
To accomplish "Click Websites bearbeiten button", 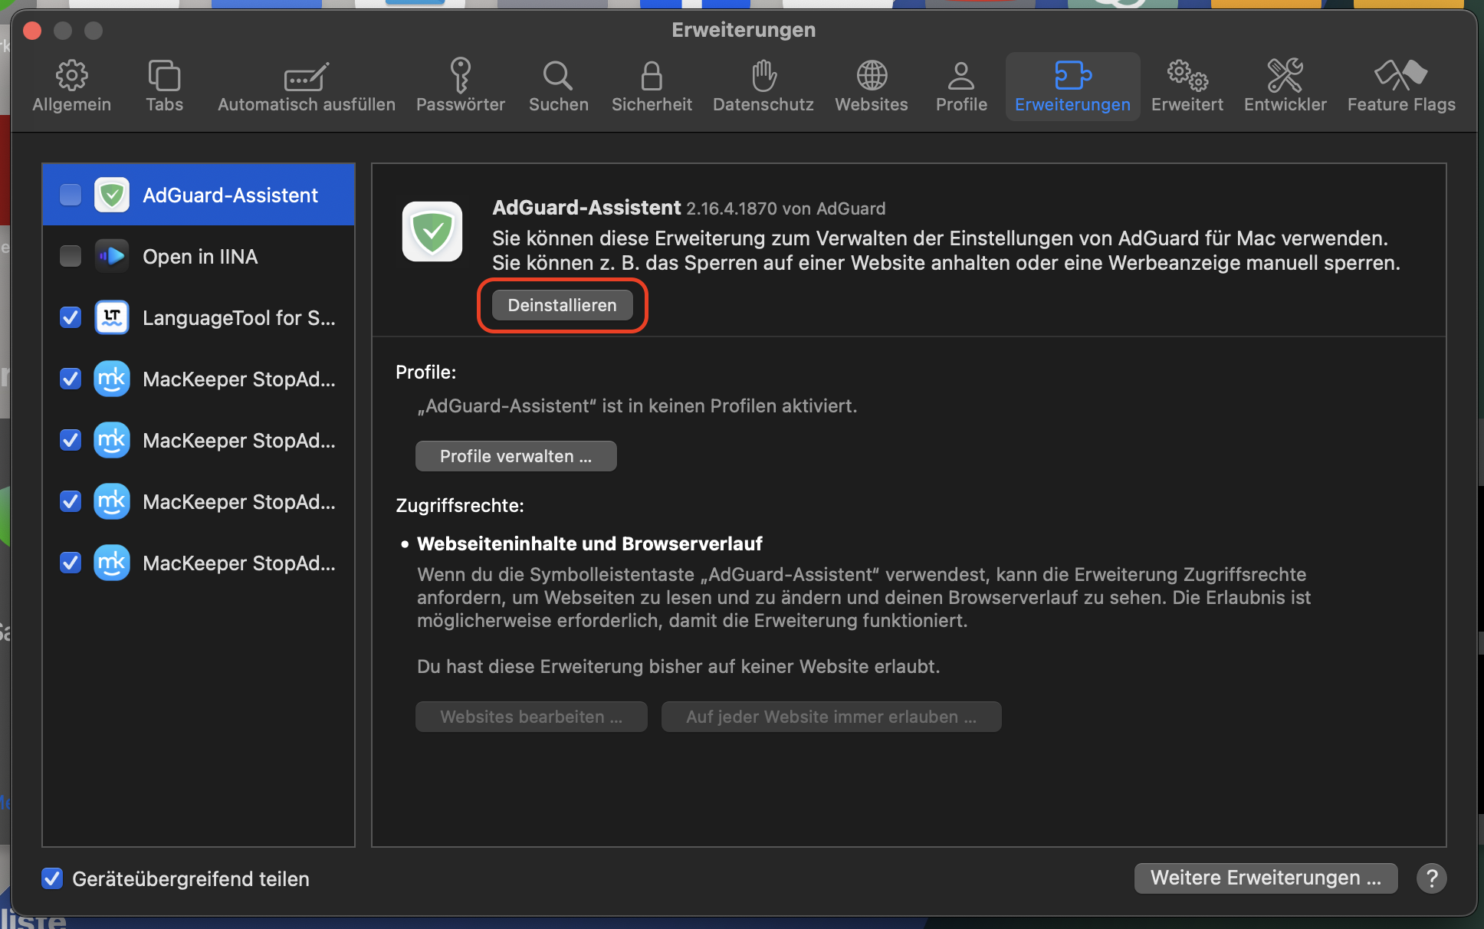I will pyautogui.click(x=531, y=717).
